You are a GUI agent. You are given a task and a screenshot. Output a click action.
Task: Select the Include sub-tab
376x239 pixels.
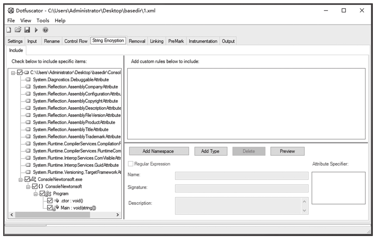pos(16,50)
